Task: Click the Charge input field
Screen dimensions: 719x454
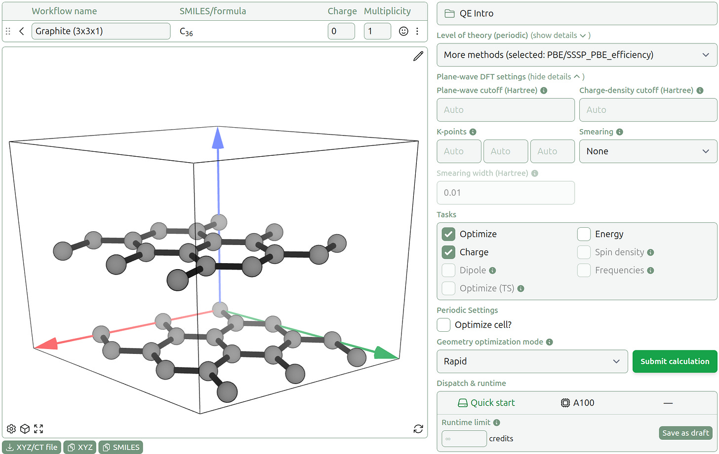Action: (341, 31)
